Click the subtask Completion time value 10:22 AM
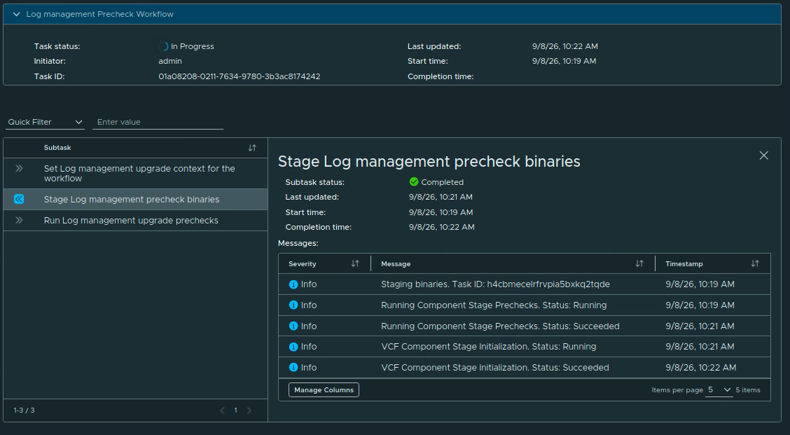The height and width of the screenshot is (435, 790). tap(441, 228)
